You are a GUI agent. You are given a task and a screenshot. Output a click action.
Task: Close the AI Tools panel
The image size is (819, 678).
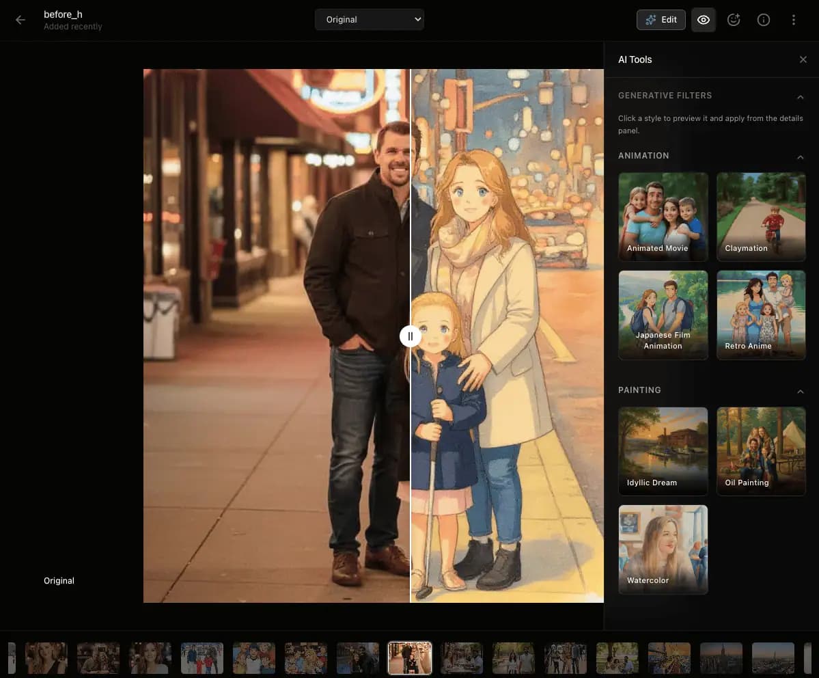click(803, 59)
